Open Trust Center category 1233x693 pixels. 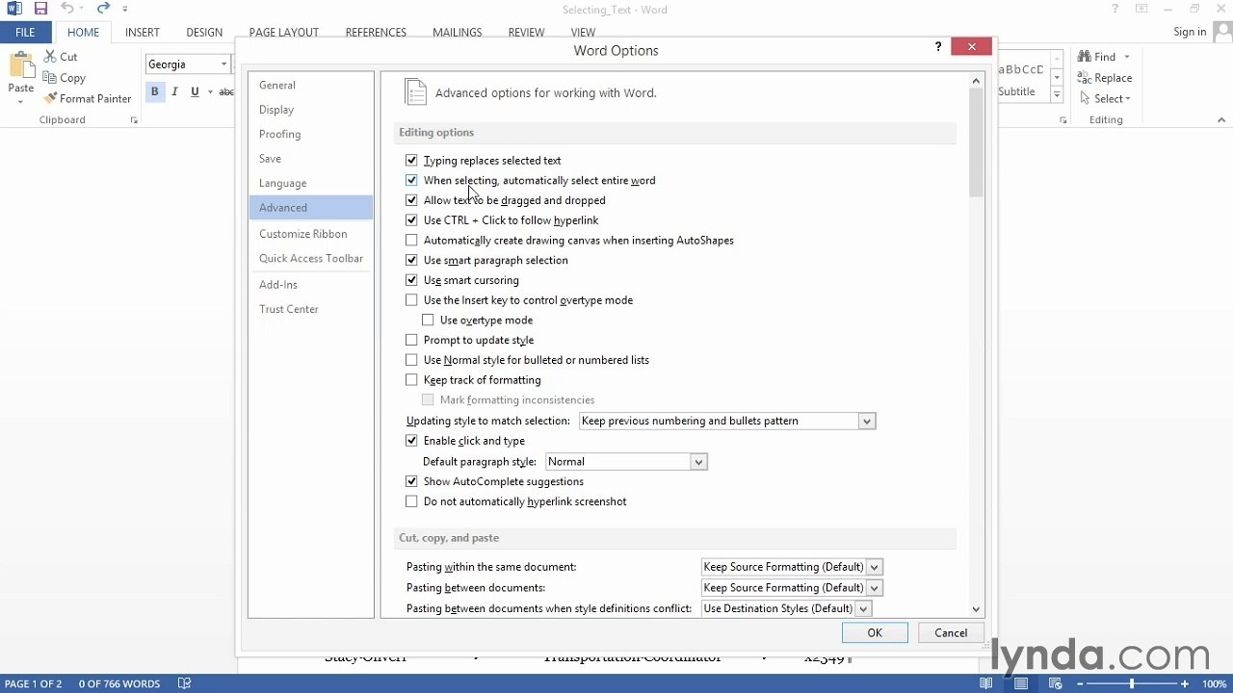coord(310,309)
